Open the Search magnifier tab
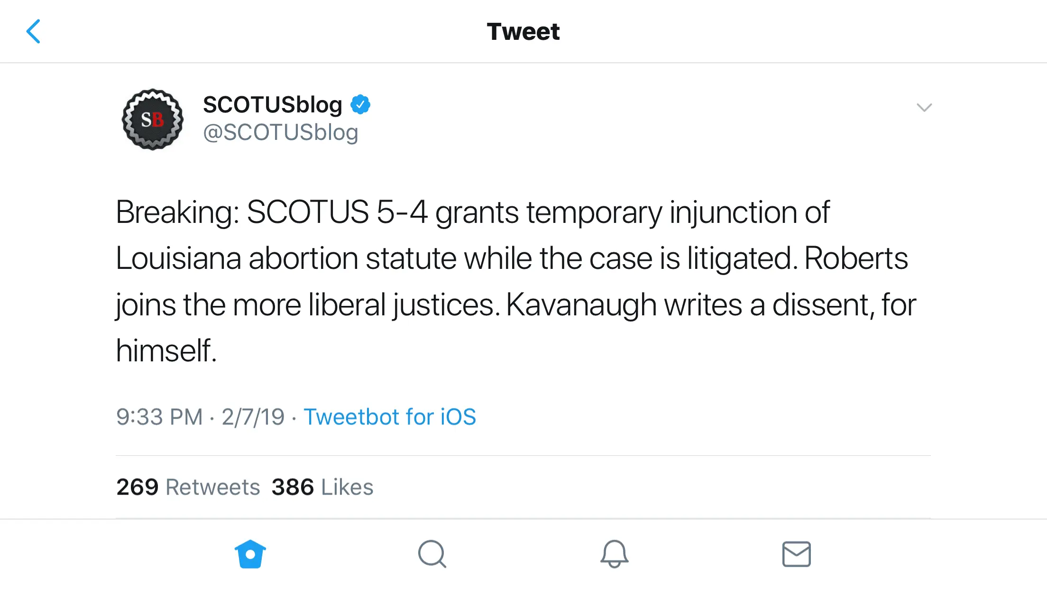Image resolution: width=1047 pixels, height=589 pixels. [x=432, y=554]
